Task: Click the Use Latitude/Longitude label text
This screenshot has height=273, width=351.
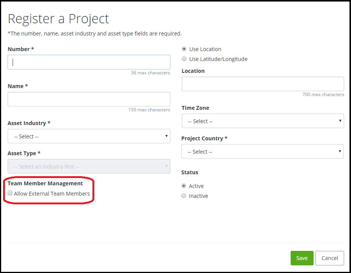Action: pyautogui.click(x=218, y=59)
